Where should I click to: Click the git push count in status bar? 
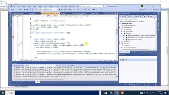pos(120,85)
